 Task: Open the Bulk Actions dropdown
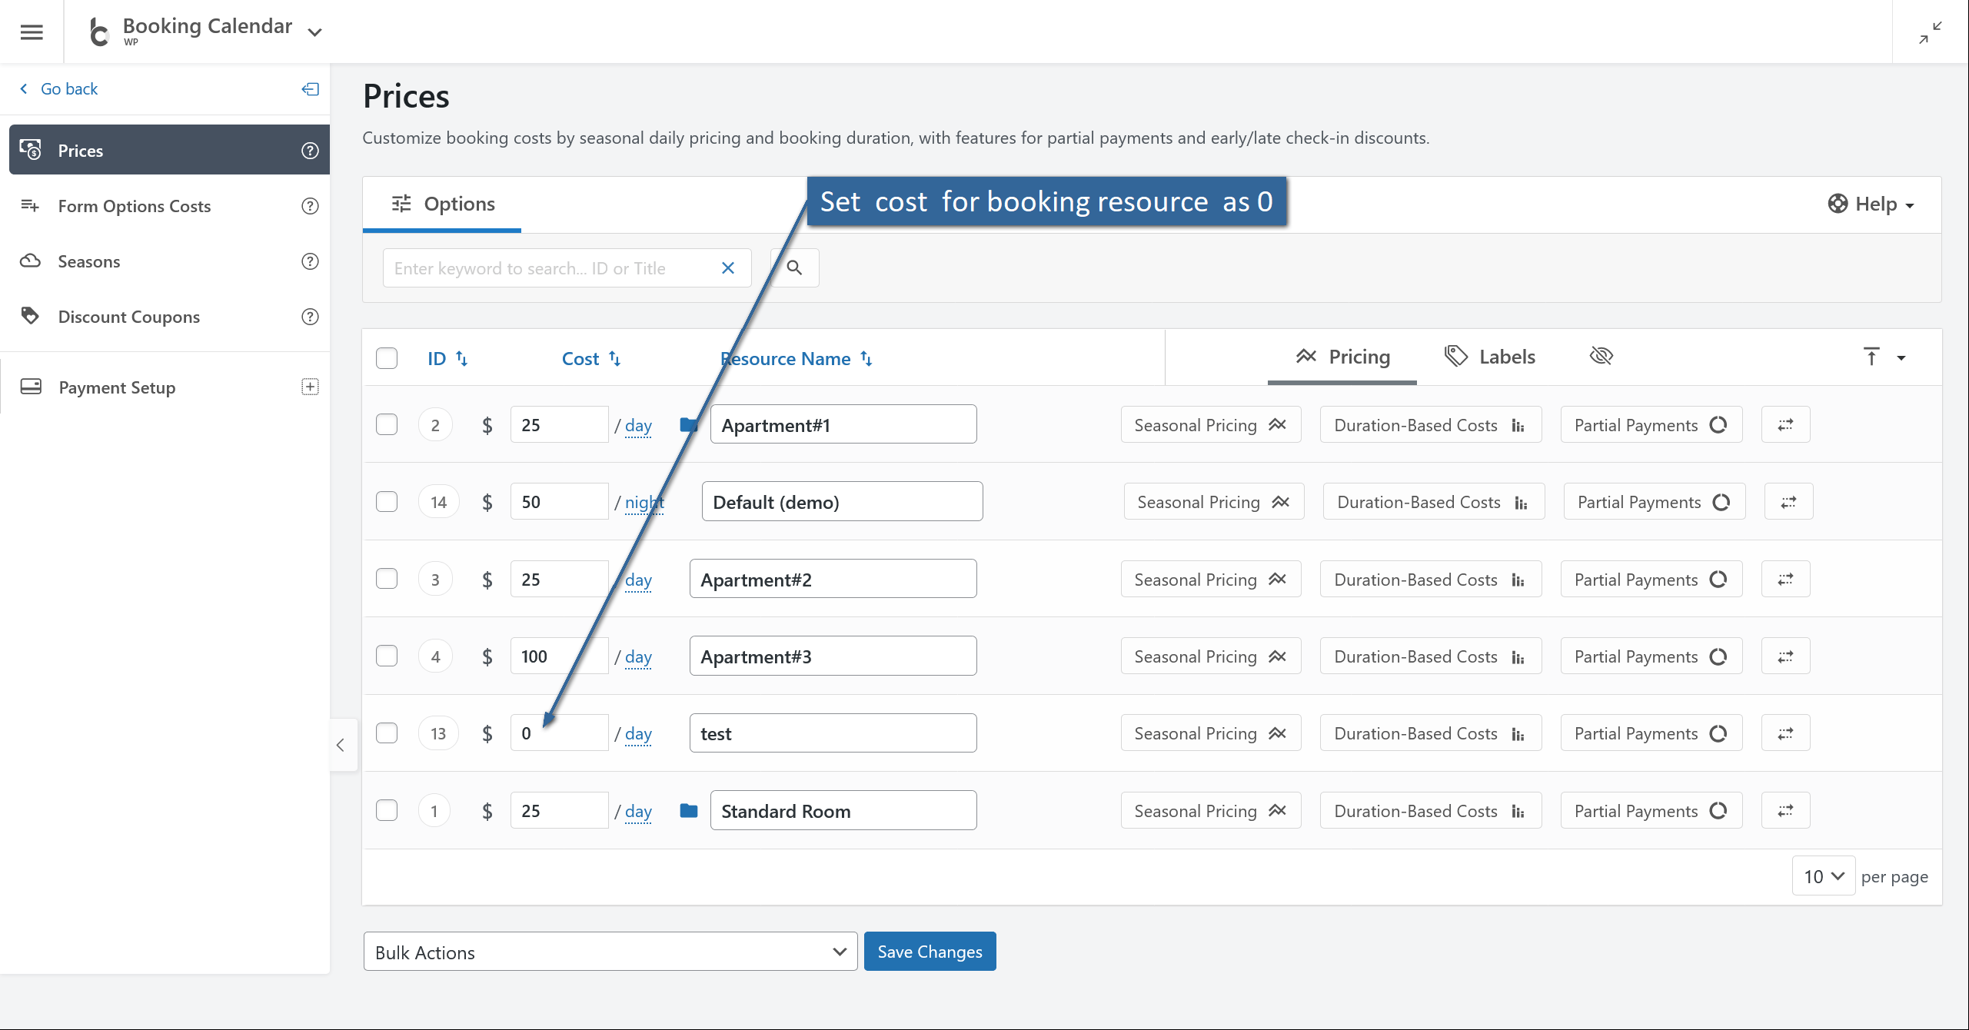pos(610,952)
